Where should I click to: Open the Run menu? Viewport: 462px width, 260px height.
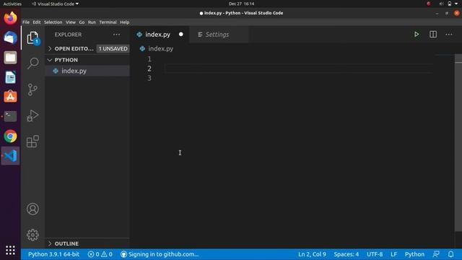click(x=92, y=22)
